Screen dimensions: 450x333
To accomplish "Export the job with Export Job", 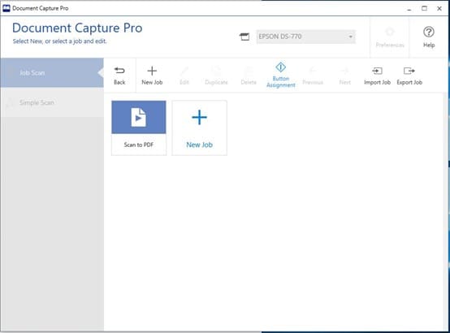I will [x=409, y=76].
